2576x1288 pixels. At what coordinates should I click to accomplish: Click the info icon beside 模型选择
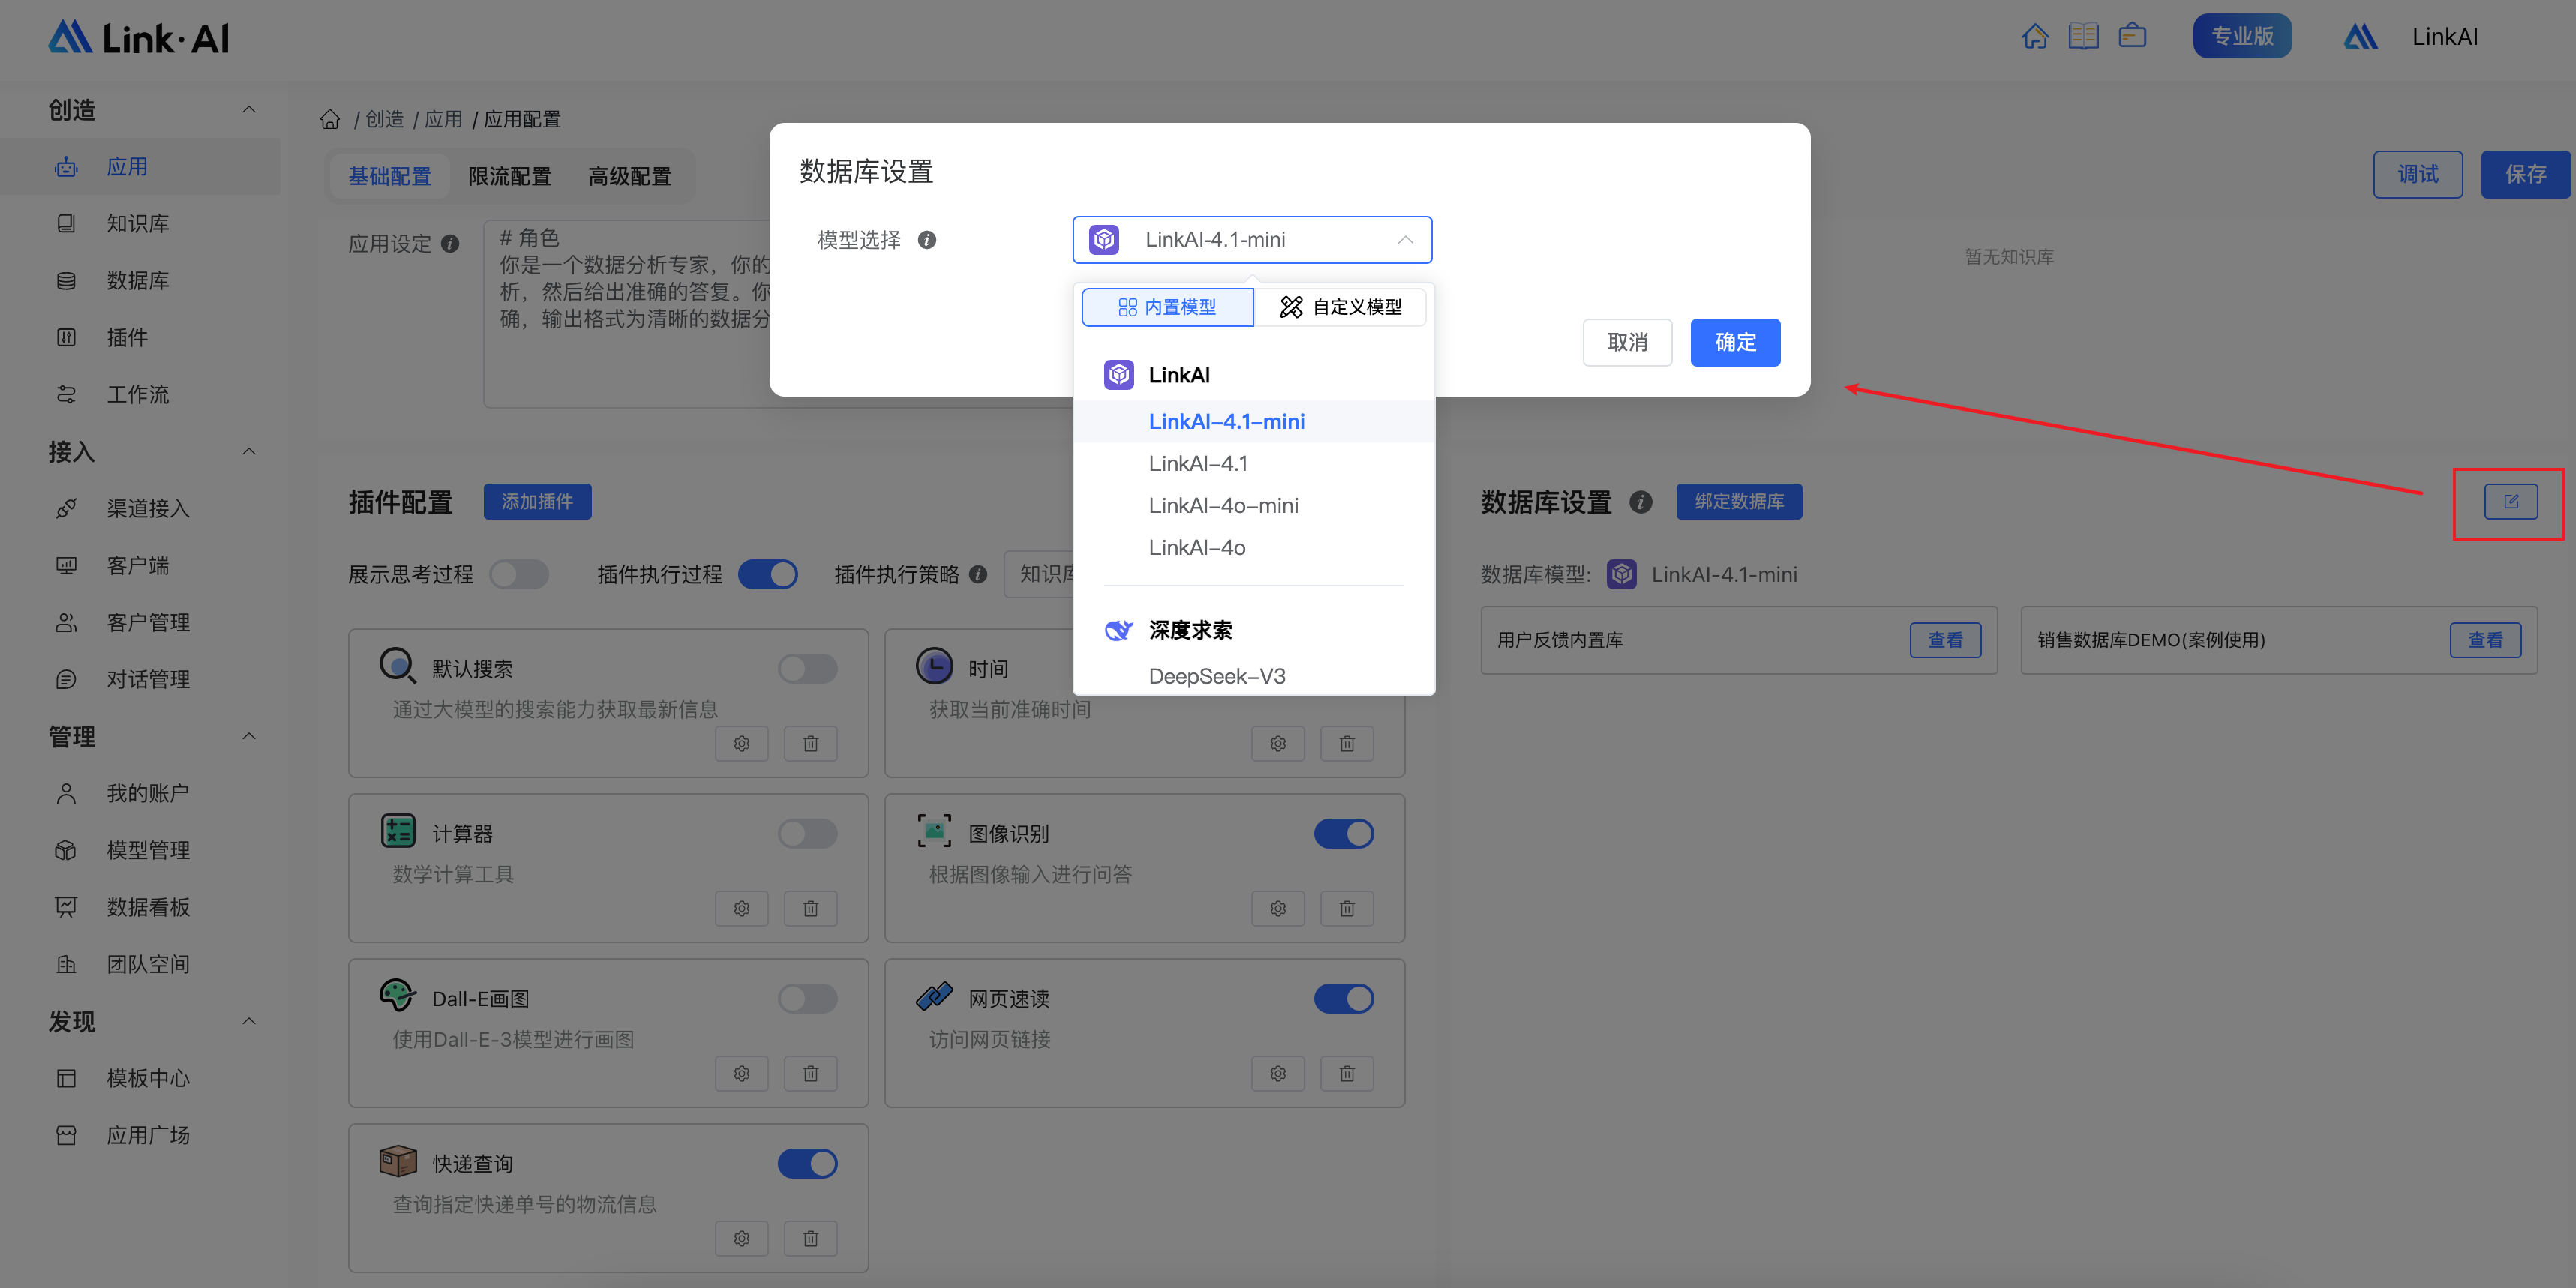point(927,240)
